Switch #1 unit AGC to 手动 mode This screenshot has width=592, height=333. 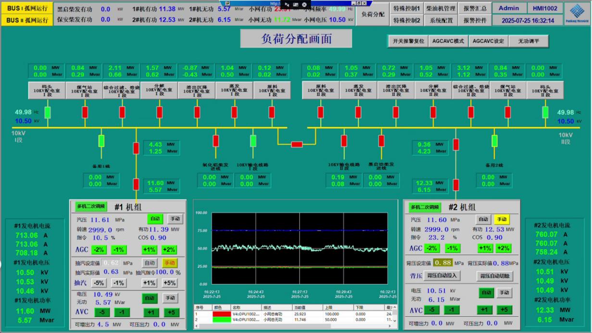point(175,219)
